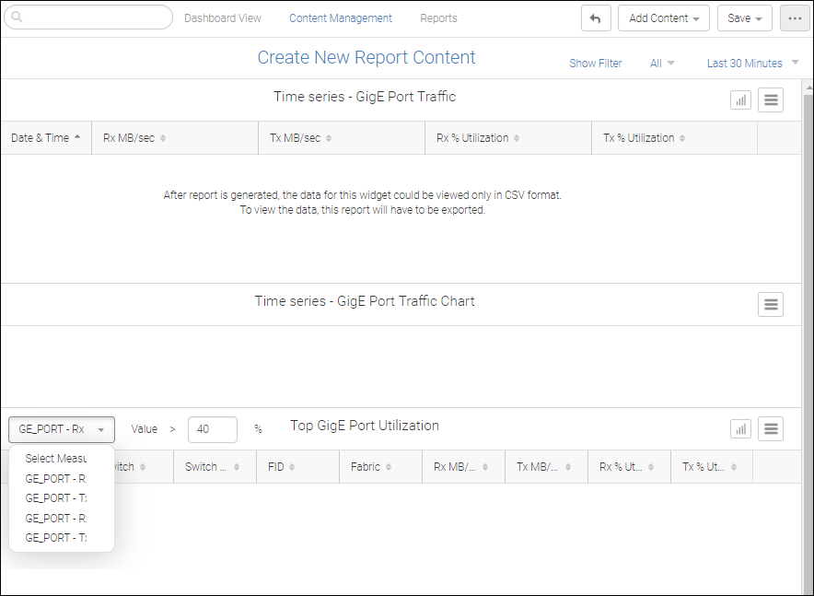Screen dimensions: 814x596
Task: Open the three-dot more options menu
Action: [795, 18]
